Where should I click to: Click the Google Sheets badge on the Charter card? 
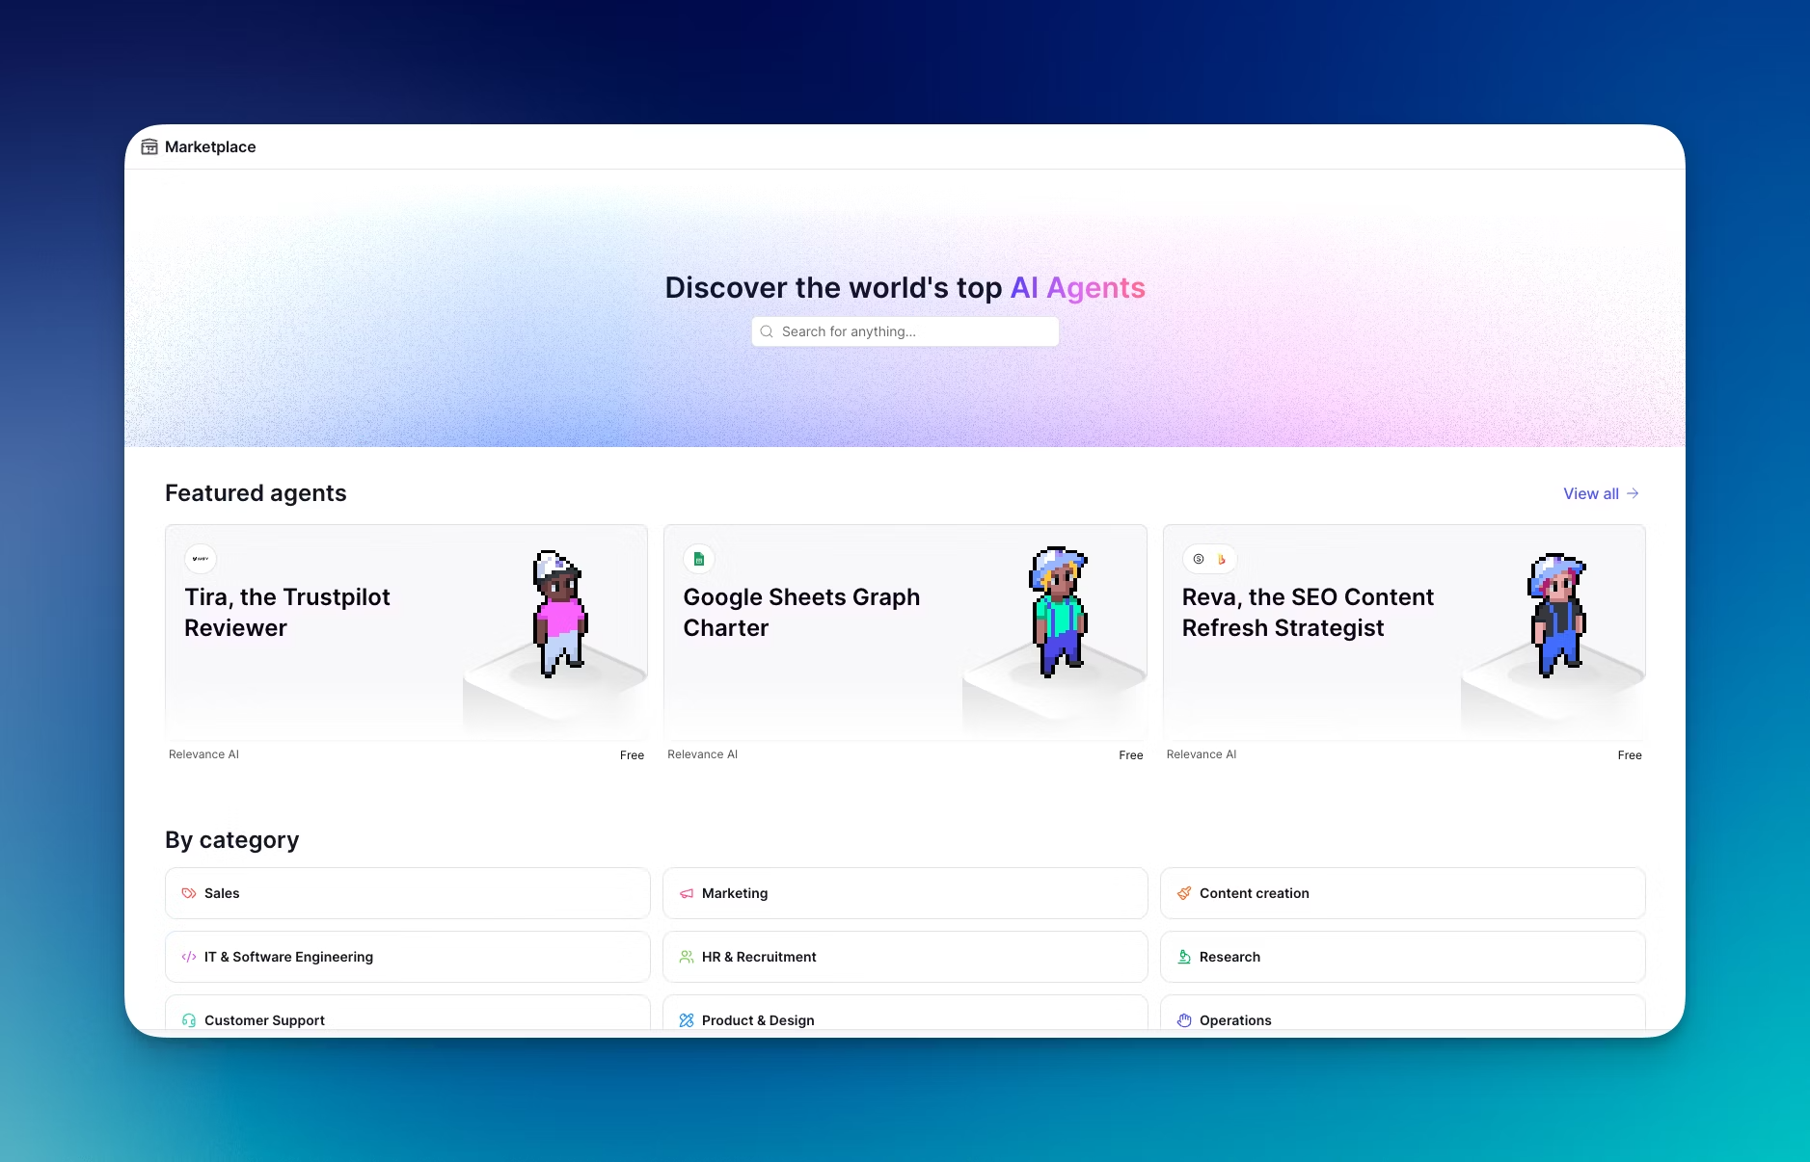click(x=698, y=559)
